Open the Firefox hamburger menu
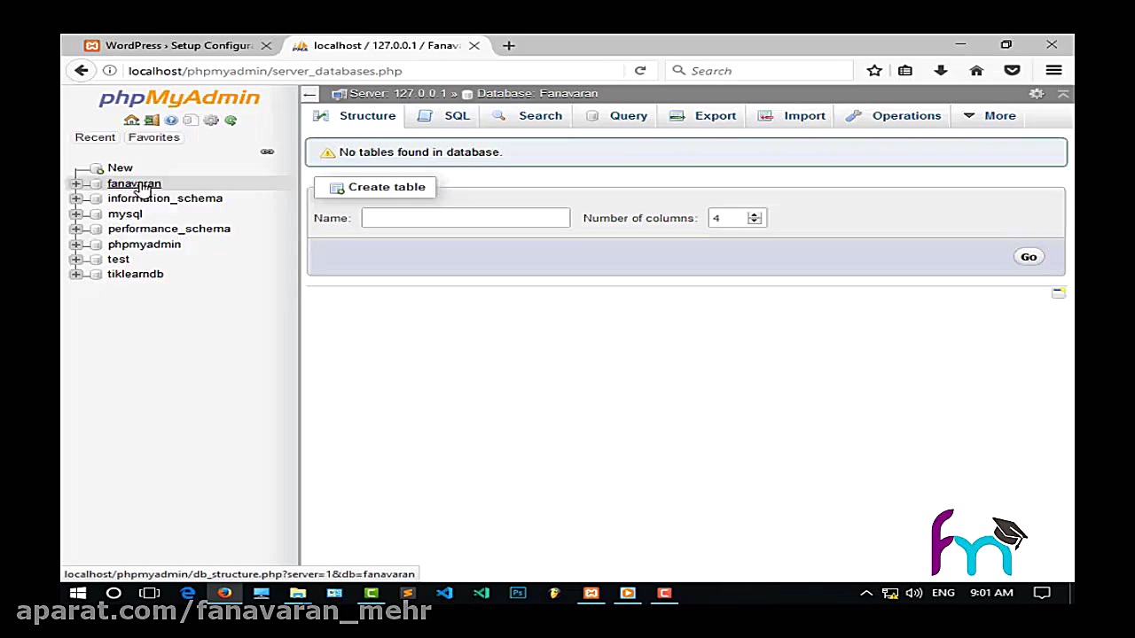This screenshot has height=638, width=1135. click(1053, 71)
